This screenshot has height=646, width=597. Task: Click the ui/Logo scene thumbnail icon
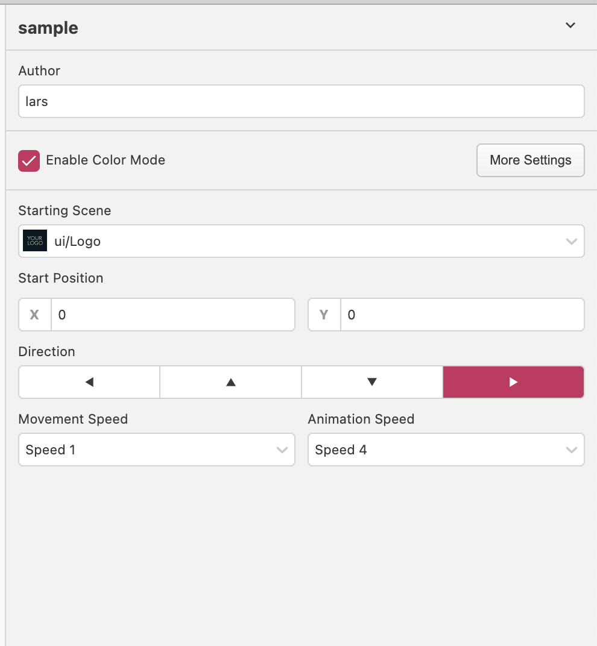35,240
